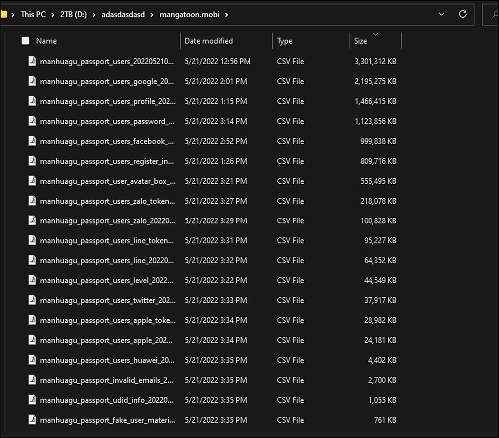Click the file icon of the users_line_token CSV
This screenshot has width=499, height=438.
32,240
